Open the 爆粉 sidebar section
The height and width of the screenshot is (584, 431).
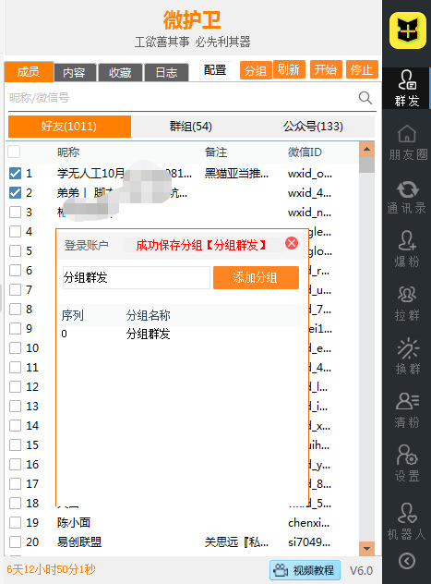[x=407, y=249]
